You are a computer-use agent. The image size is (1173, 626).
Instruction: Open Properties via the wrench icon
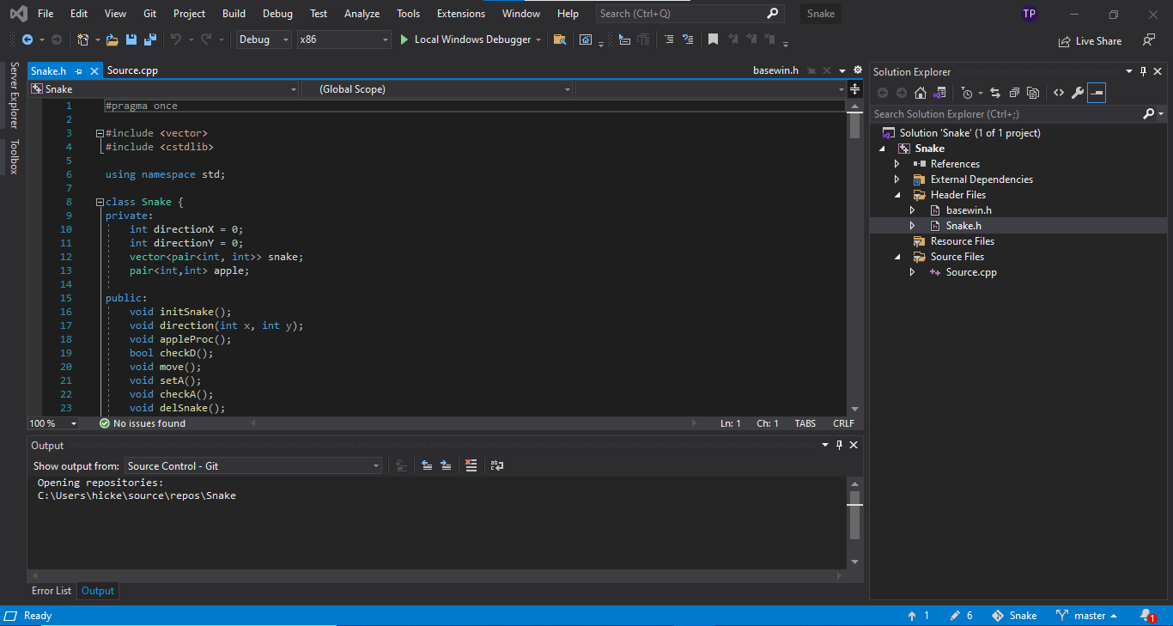tap(1078, 93)
